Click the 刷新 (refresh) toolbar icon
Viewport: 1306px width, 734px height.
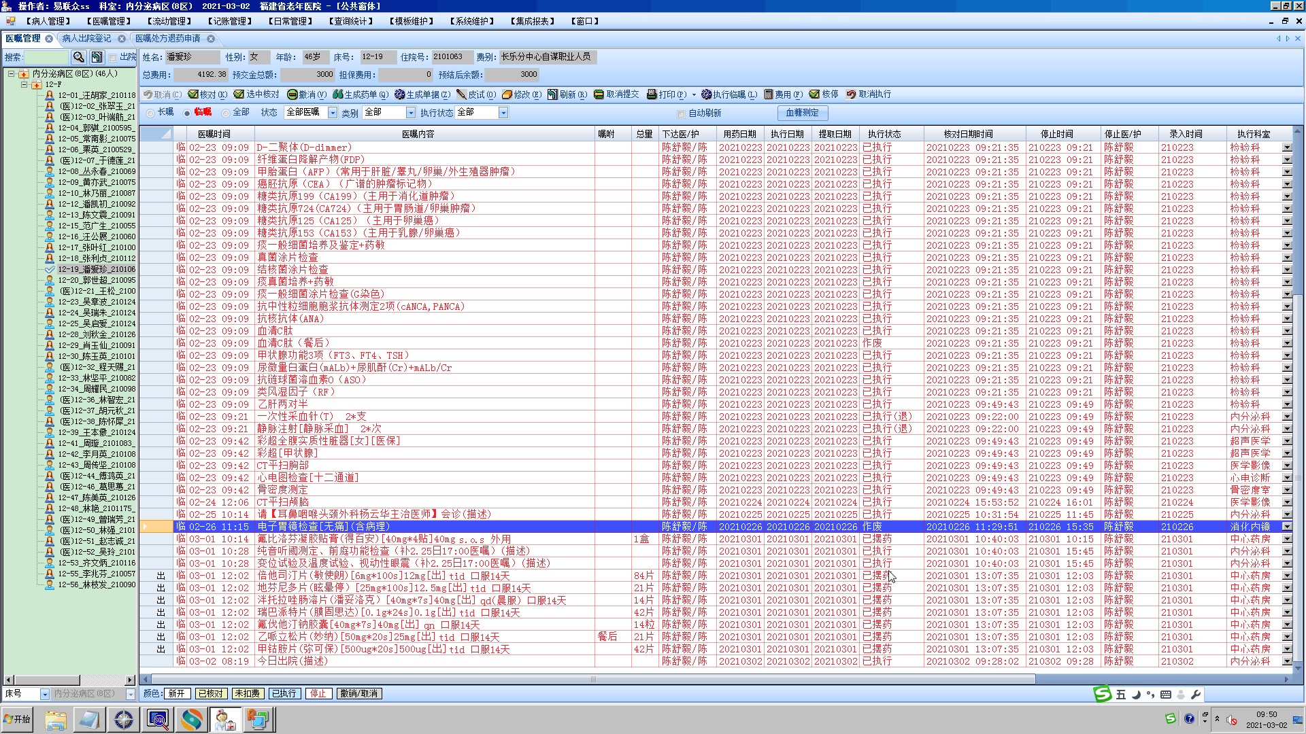point(553,94)
